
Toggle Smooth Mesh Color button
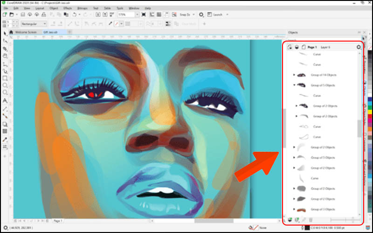click(x=168, y=24)
